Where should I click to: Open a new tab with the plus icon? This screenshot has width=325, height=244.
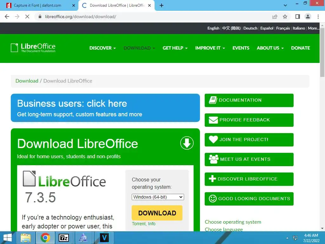pos(162,5)
